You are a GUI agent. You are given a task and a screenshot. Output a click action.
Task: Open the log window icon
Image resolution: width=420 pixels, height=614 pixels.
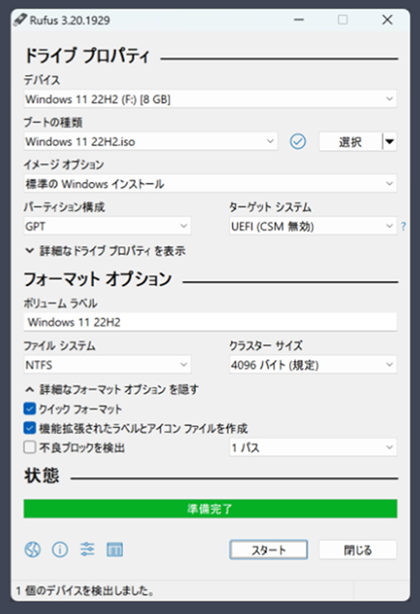[x=114, y=550]
